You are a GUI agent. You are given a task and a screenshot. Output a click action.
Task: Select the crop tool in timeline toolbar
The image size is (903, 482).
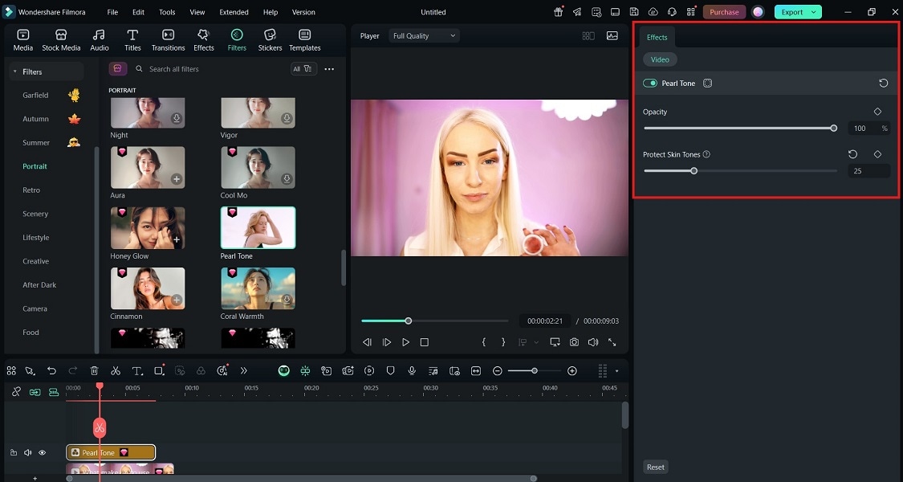coord(159,370)
